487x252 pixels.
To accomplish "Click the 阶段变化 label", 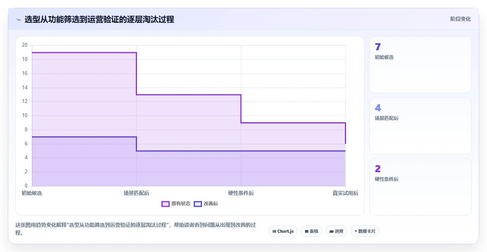I will pyautogui.click(x=461, y=19).
